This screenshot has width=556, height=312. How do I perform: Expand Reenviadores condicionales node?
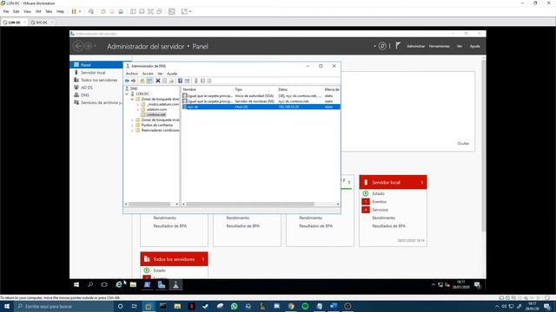(x=132, y=131)
